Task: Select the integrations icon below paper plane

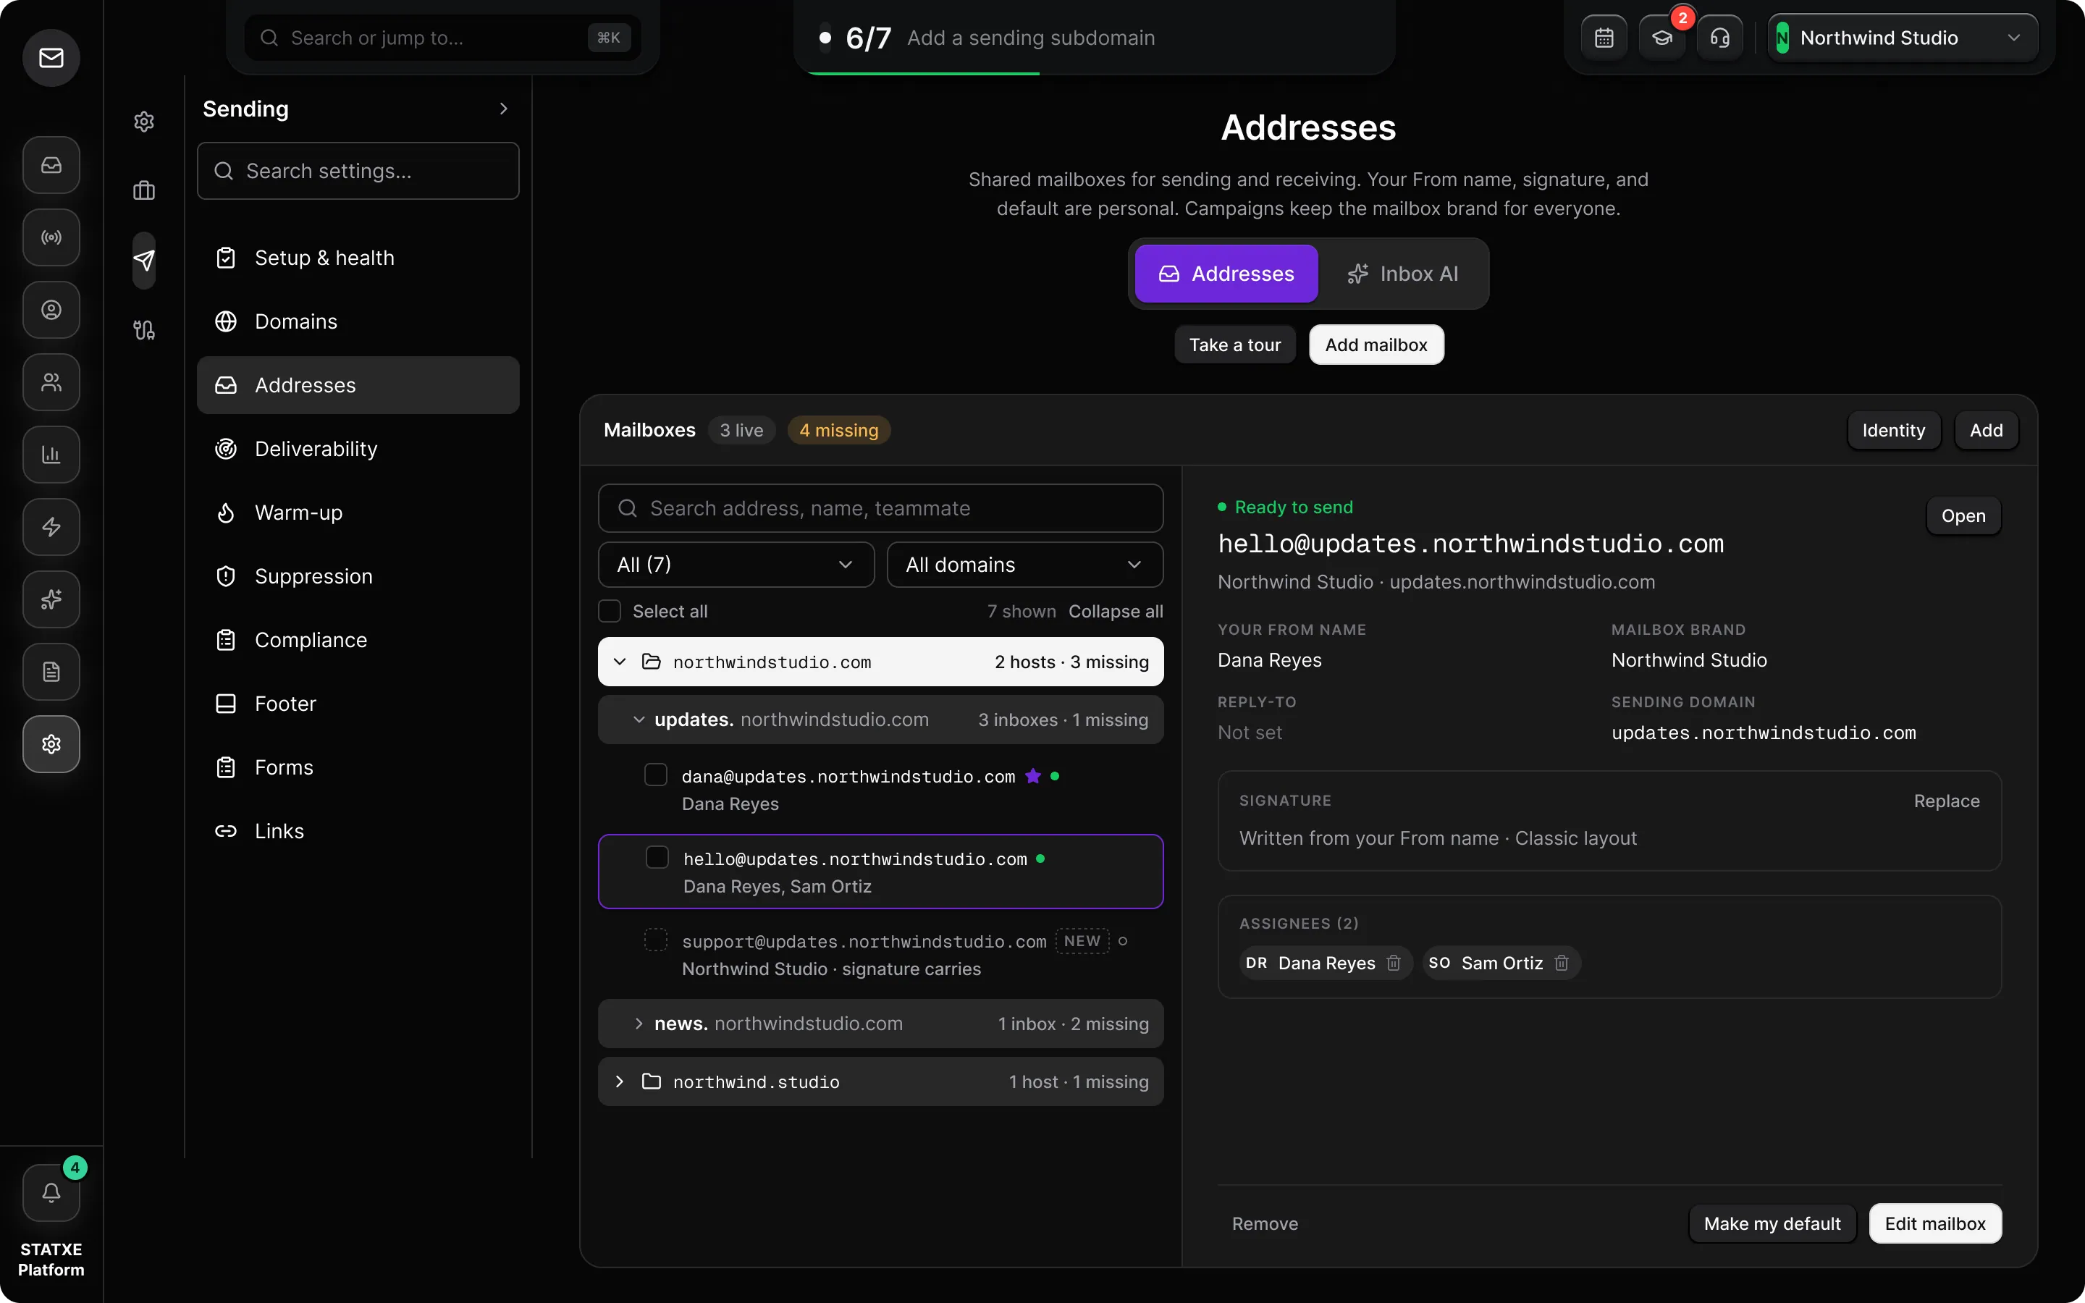Action: click(x=144, y=330)
